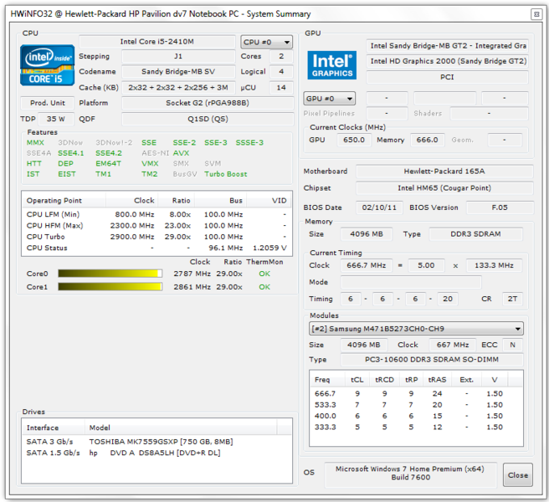Click the Hewlett-Packard 165A motherboard field

444,172
